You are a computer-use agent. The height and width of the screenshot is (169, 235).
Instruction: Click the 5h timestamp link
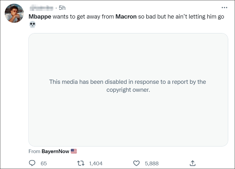pos(62,8)
